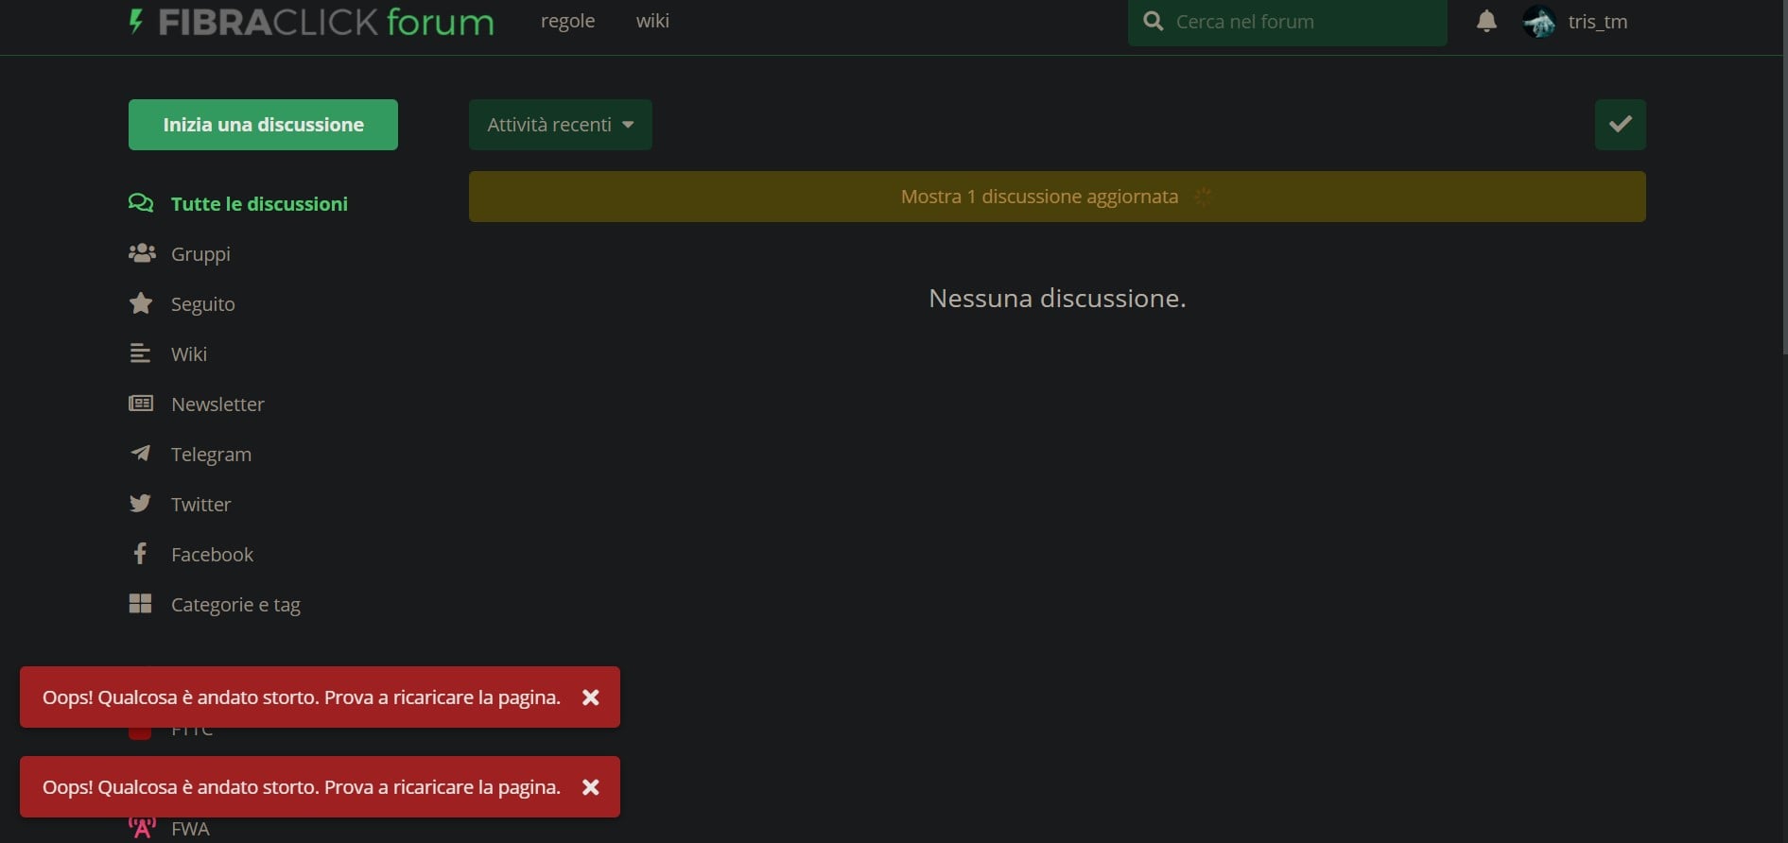Click the notifications bell icon
This screenshot has height=843, width=1788.
coord(1486,22)
